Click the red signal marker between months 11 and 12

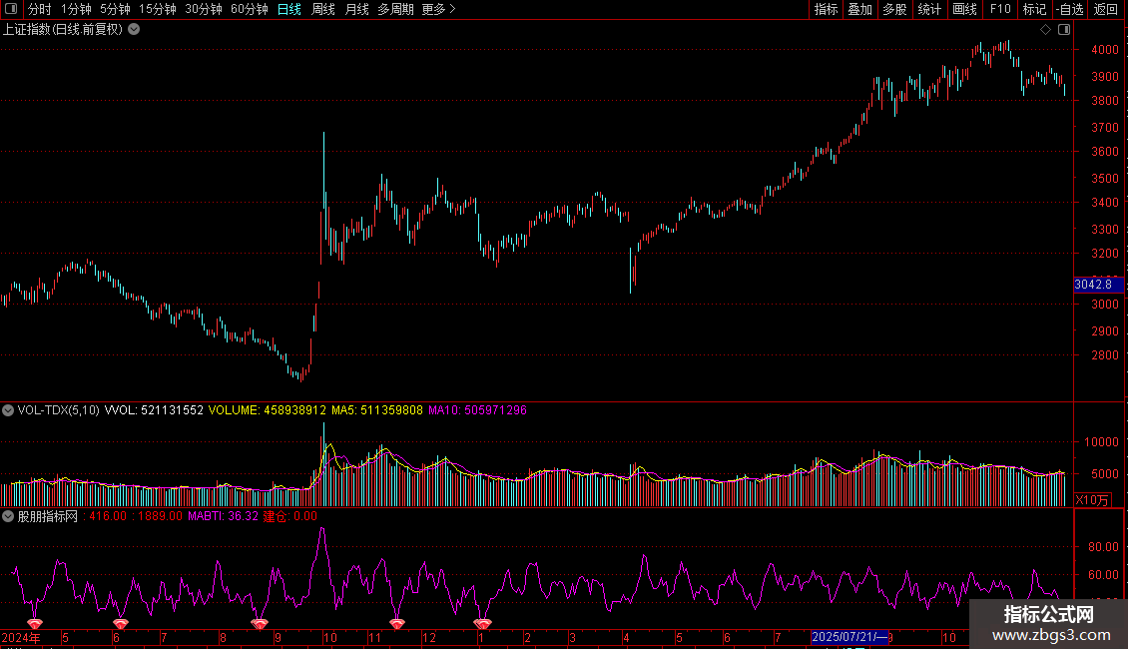(x=397, y=623)
